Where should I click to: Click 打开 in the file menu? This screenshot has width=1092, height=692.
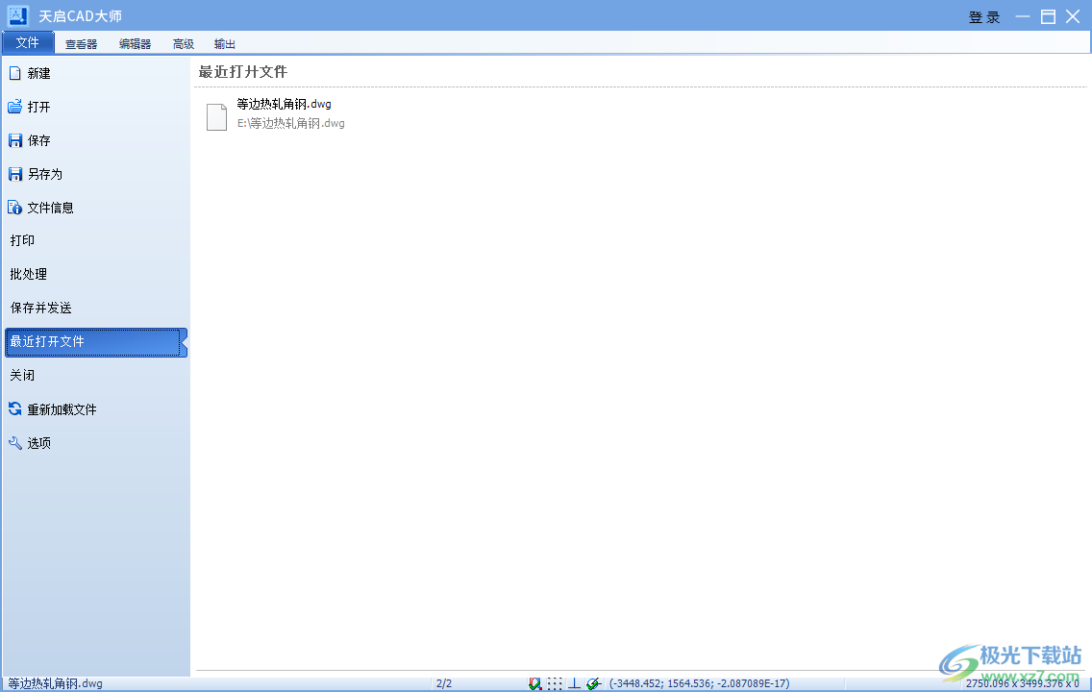coord(95,107)
